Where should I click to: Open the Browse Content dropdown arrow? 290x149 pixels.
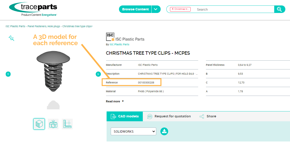pos(156,9)
